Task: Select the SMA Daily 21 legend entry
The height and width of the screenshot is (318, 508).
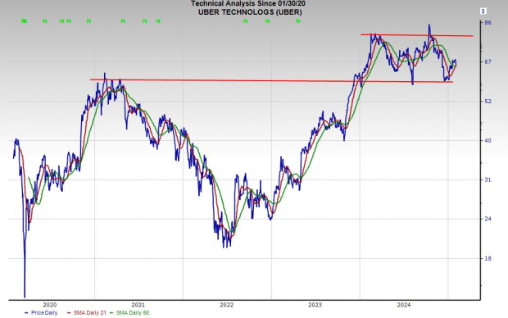Action: tap(87, 313)
